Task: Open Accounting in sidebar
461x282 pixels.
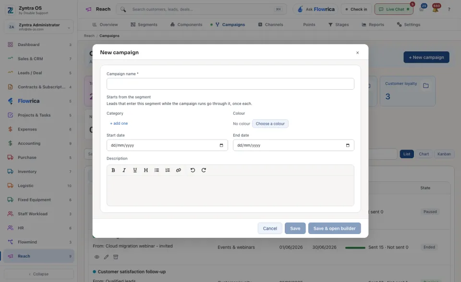Action: (39, 143)
